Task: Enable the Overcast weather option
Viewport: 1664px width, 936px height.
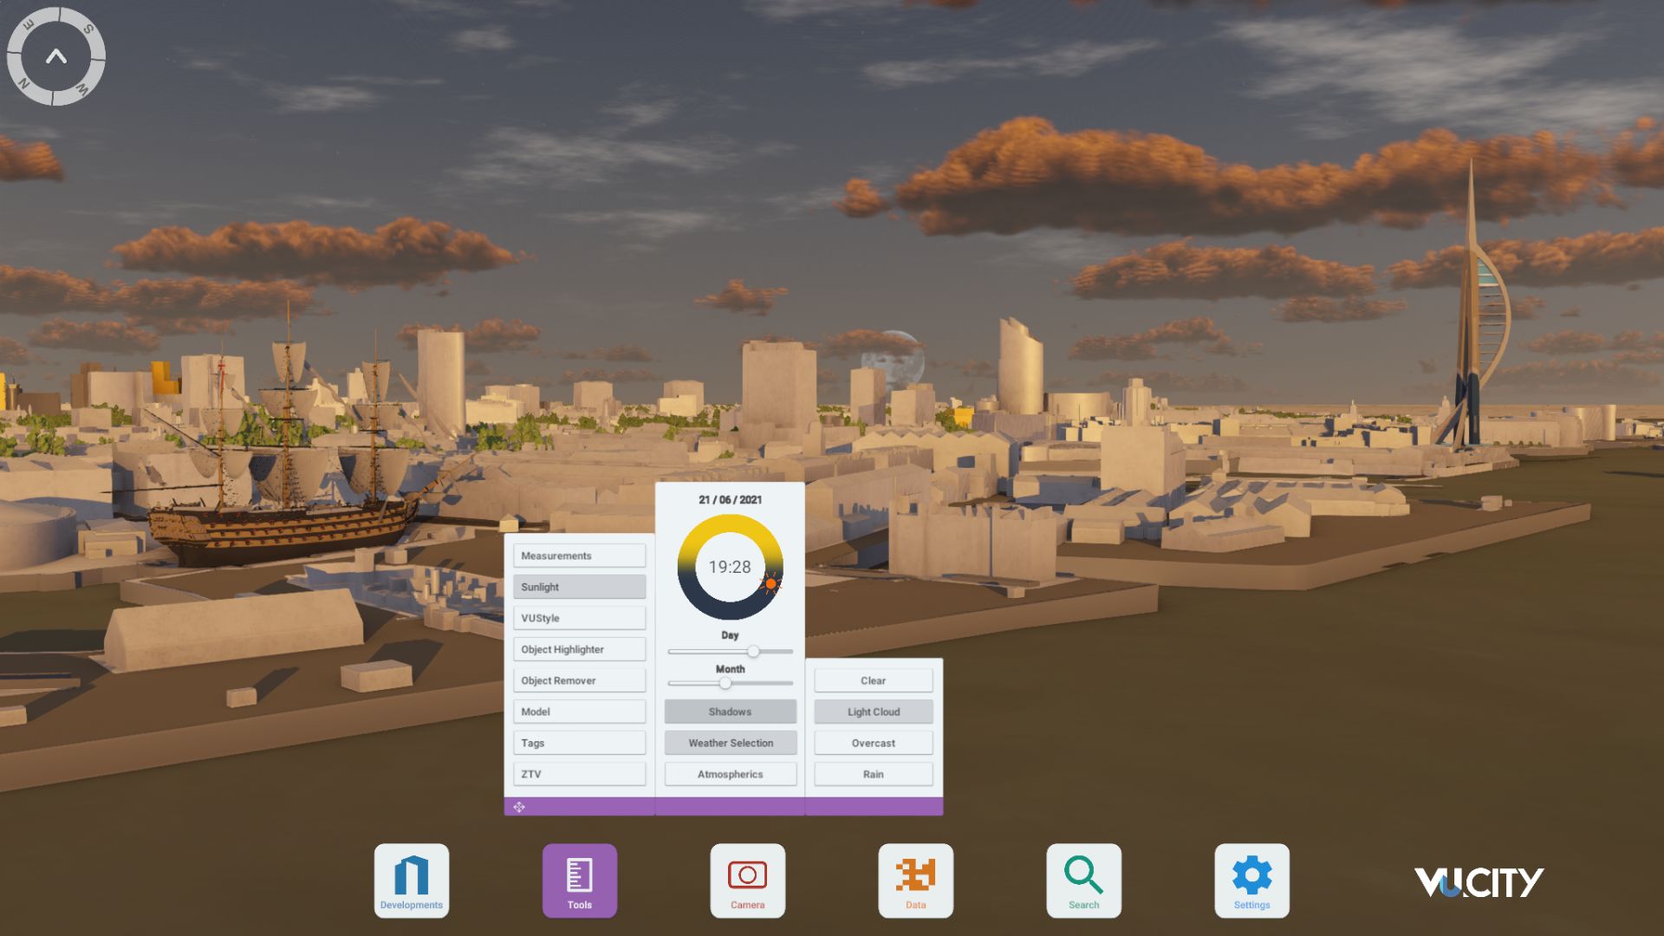Action: pyautogui.click(x=872, y=742)
